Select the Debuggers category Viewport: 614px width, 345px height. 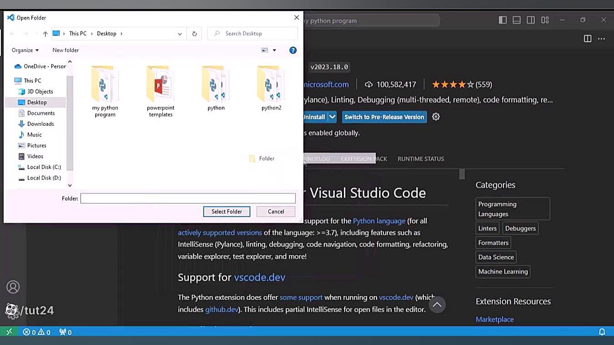click(520, 229)
